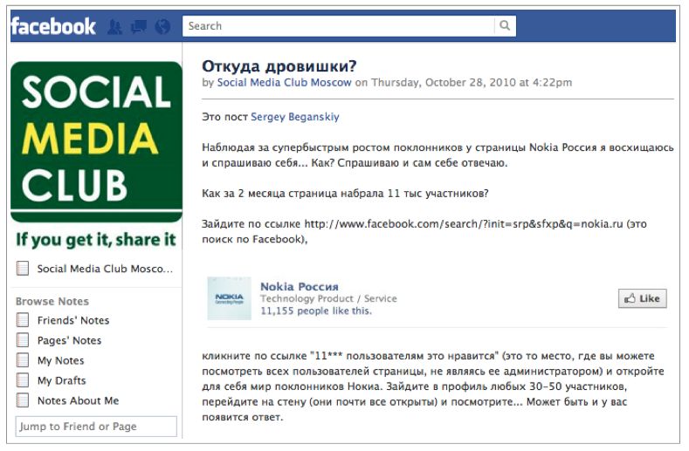Open My Notes
The height and width of the screenshot is (451, 689).
click(x=60, y=360)
